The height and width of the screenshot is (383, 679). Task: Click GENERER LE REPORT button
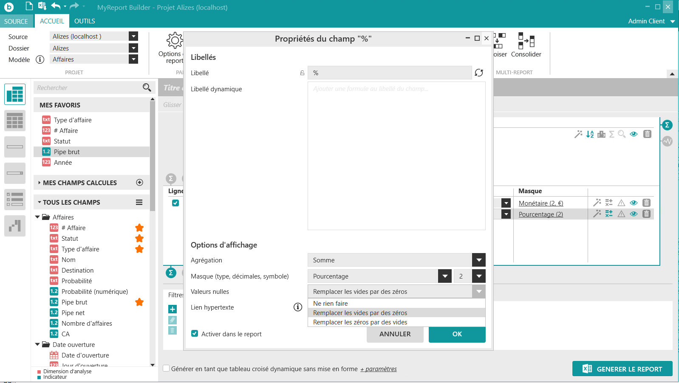pyautogui.click(x=622, y=369)
